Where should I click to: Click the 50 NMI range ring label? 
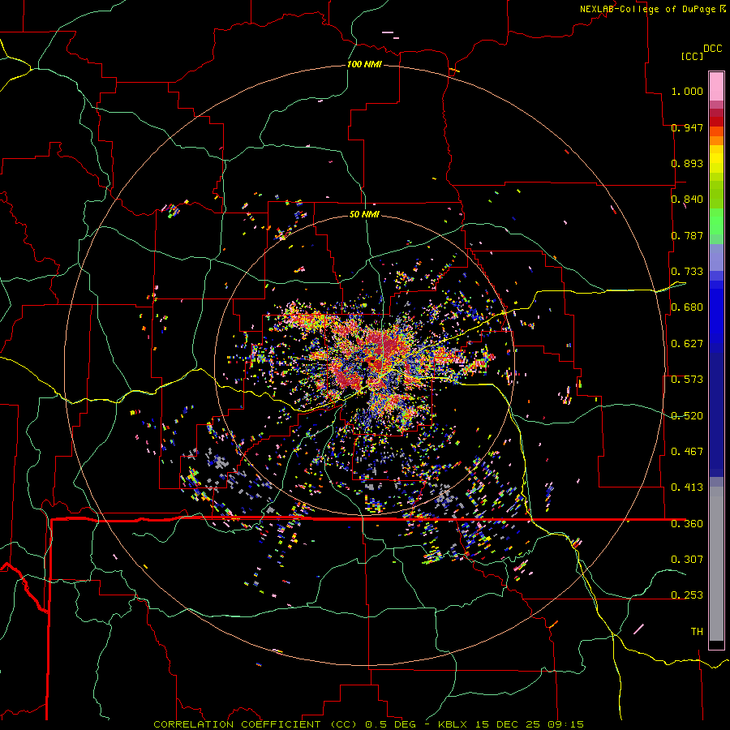point(364,214)
